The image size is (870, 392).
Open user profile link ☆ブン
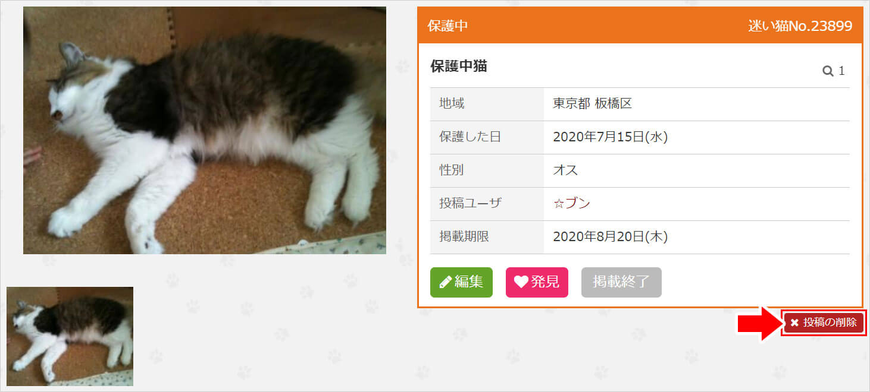click(x=572, y=204)
